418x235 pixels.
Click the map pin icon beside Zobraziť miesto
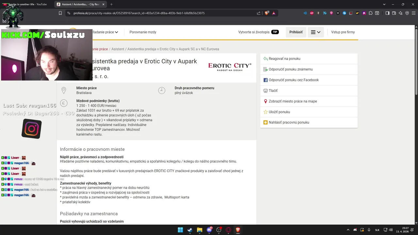[x=265, y=101]
